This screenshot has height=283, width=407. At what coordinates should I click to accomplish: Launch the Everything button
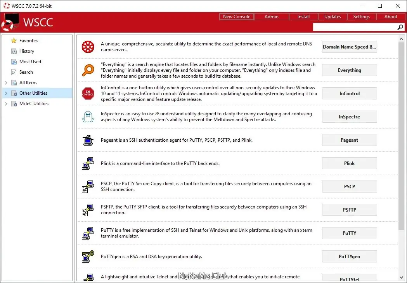349,70
